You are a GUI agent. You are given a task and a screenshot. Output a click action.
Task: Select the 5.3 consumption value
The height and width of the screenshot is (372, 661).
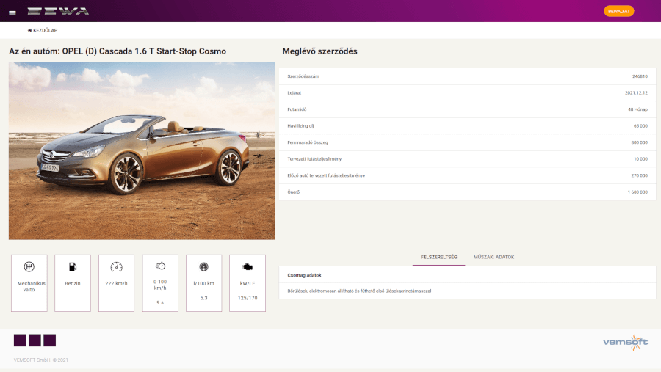[203, 298]
